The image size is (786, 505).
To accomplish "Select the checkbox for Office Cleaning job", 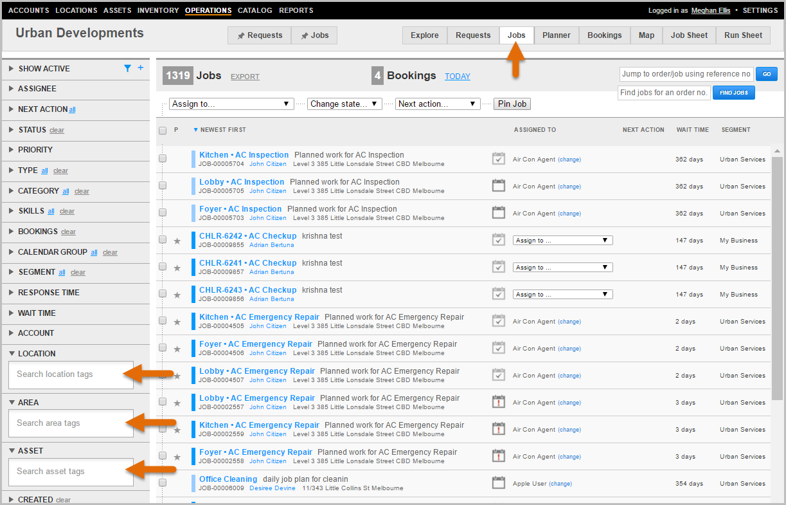I will [x=163, y=483].
